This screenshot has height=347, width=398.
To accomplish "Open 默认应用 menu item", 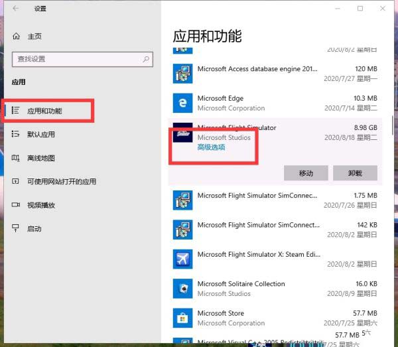I will click(x=41, y=134).
